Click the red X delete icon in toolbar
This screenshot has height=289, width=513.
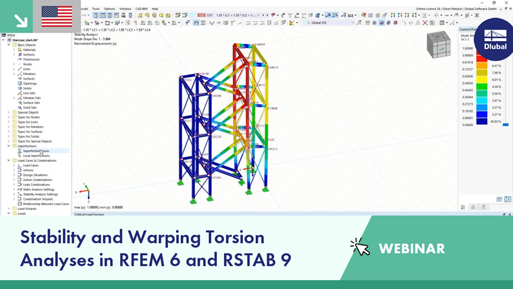425,22
